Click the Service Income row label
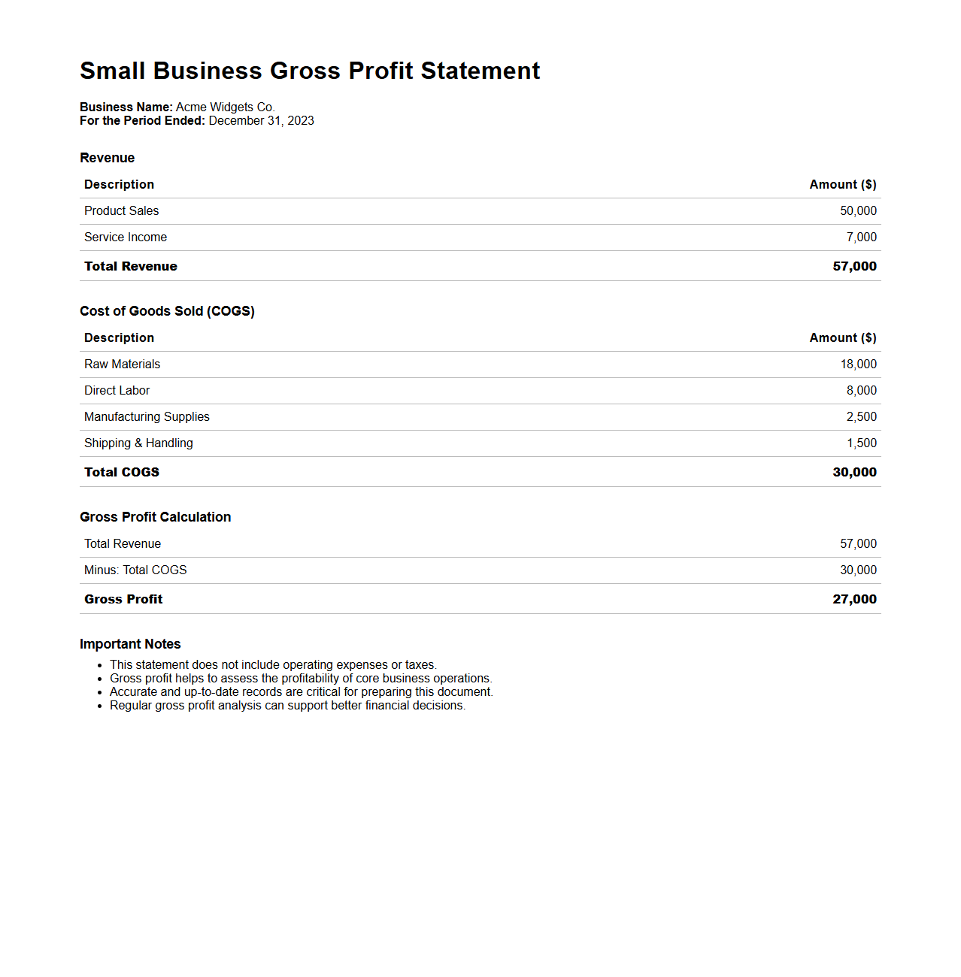The image size is (961, 977). pos(126,237)
